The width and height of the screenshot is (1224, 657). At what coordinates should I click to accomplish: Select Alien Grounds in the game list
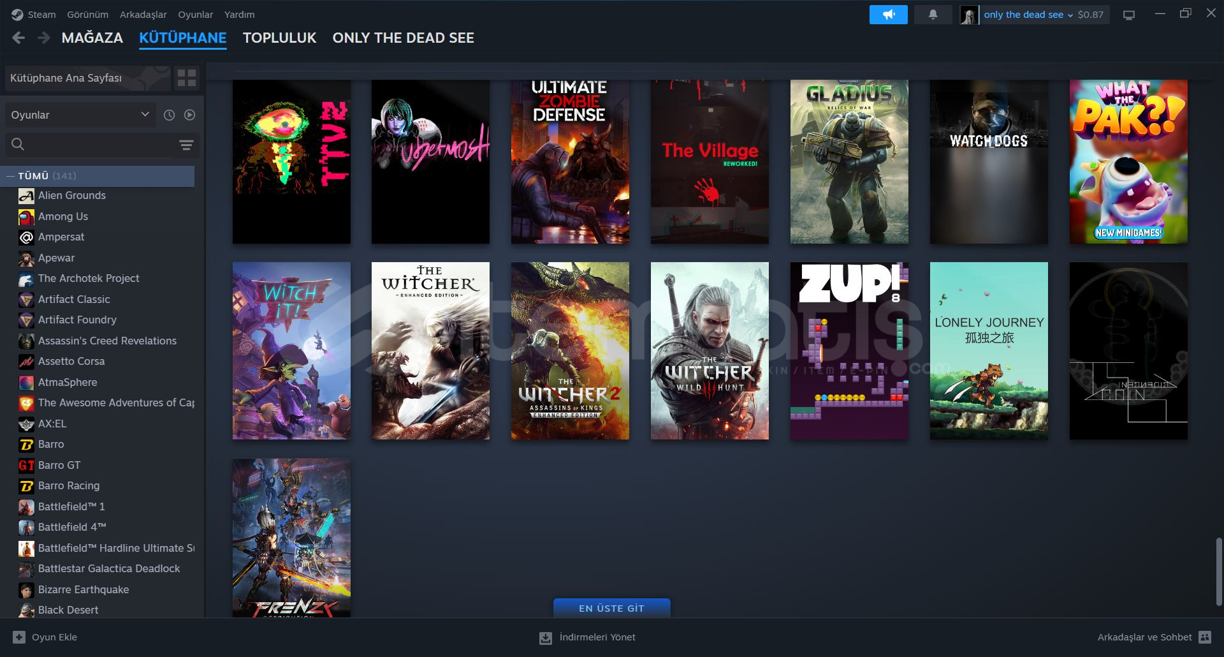(72, 196)
